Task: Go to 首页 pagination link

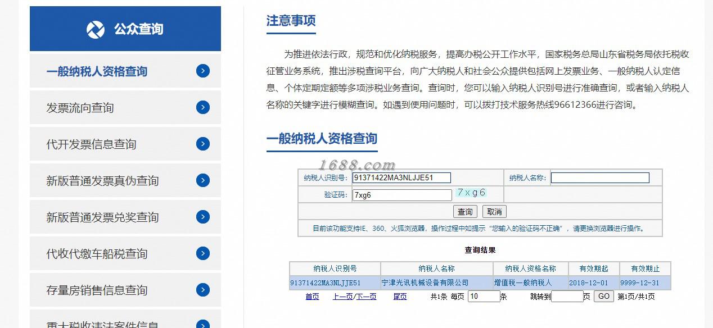Action: pos(312,297)
